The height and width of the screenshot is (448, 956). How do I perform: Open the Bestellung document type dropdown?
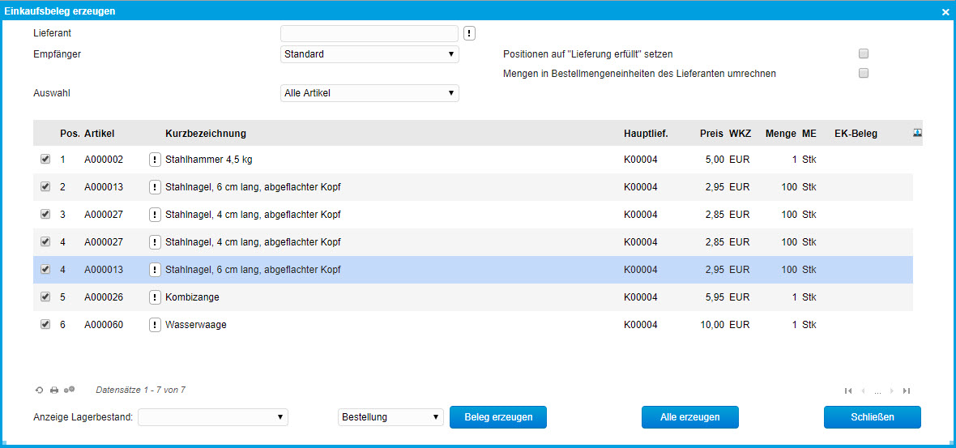coord(391,417)
